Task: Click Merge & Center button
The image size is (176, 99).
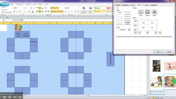Action: [56, 12]
